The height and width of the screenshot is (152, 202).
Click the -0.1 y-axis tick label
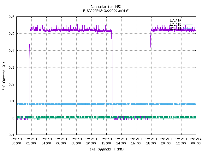10,135
